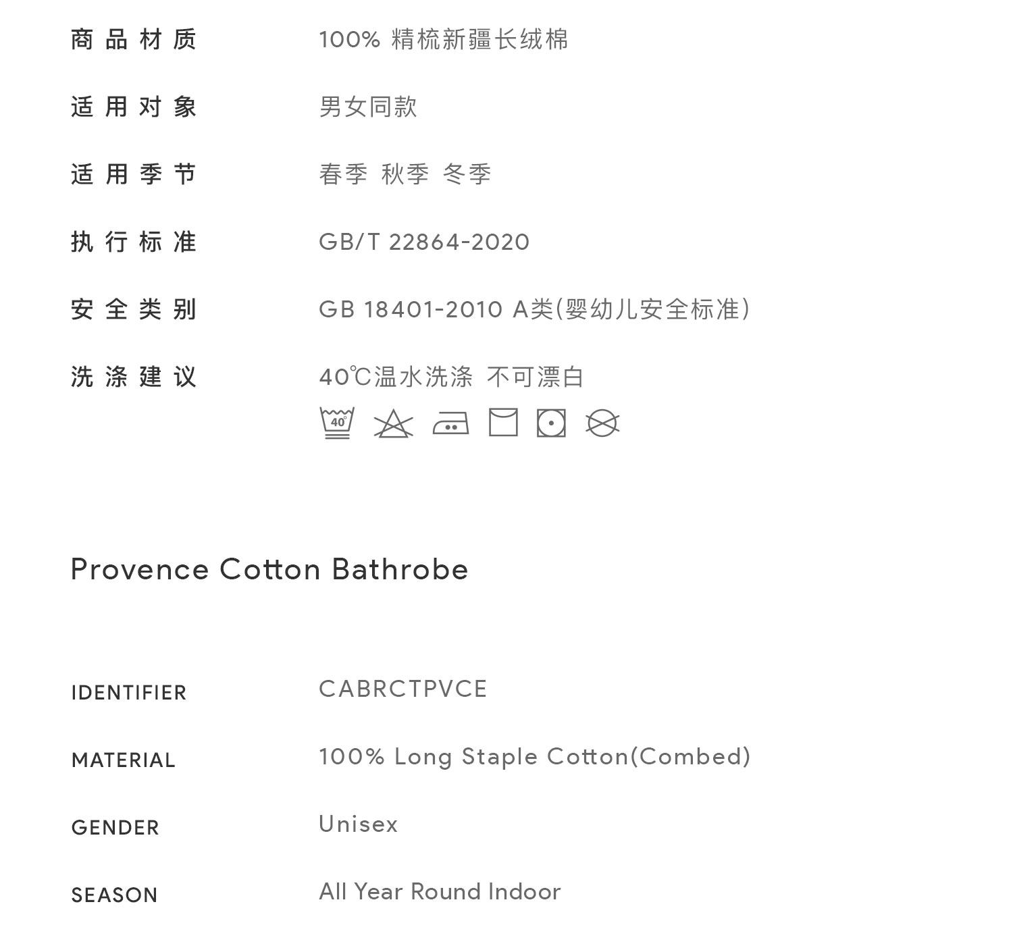Click the 男女同款 value text

tap(368, 107)
